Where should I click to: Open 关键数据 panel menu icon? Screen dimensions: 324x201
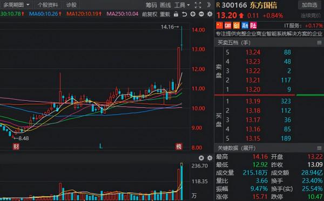tap(319, 148)
